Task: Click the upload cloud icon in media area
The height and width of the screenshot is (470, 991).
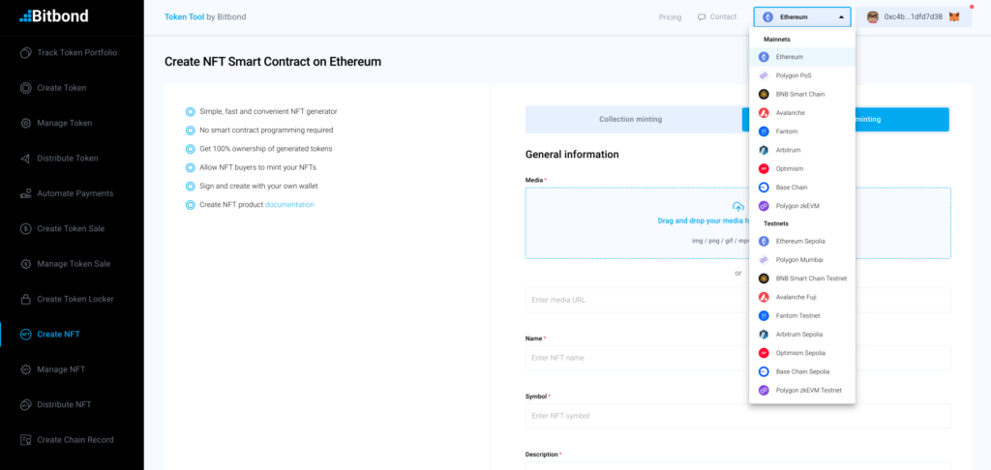Action: coord(737,207)
